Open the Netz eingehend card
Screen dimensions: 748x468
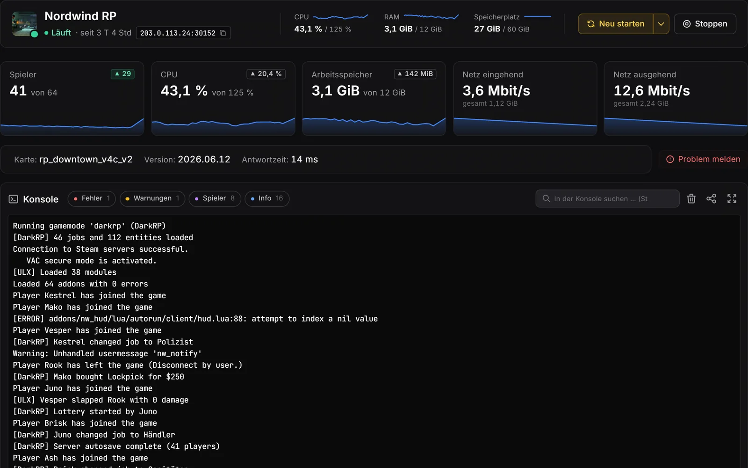pyautogui.click(x=525, y=99)
